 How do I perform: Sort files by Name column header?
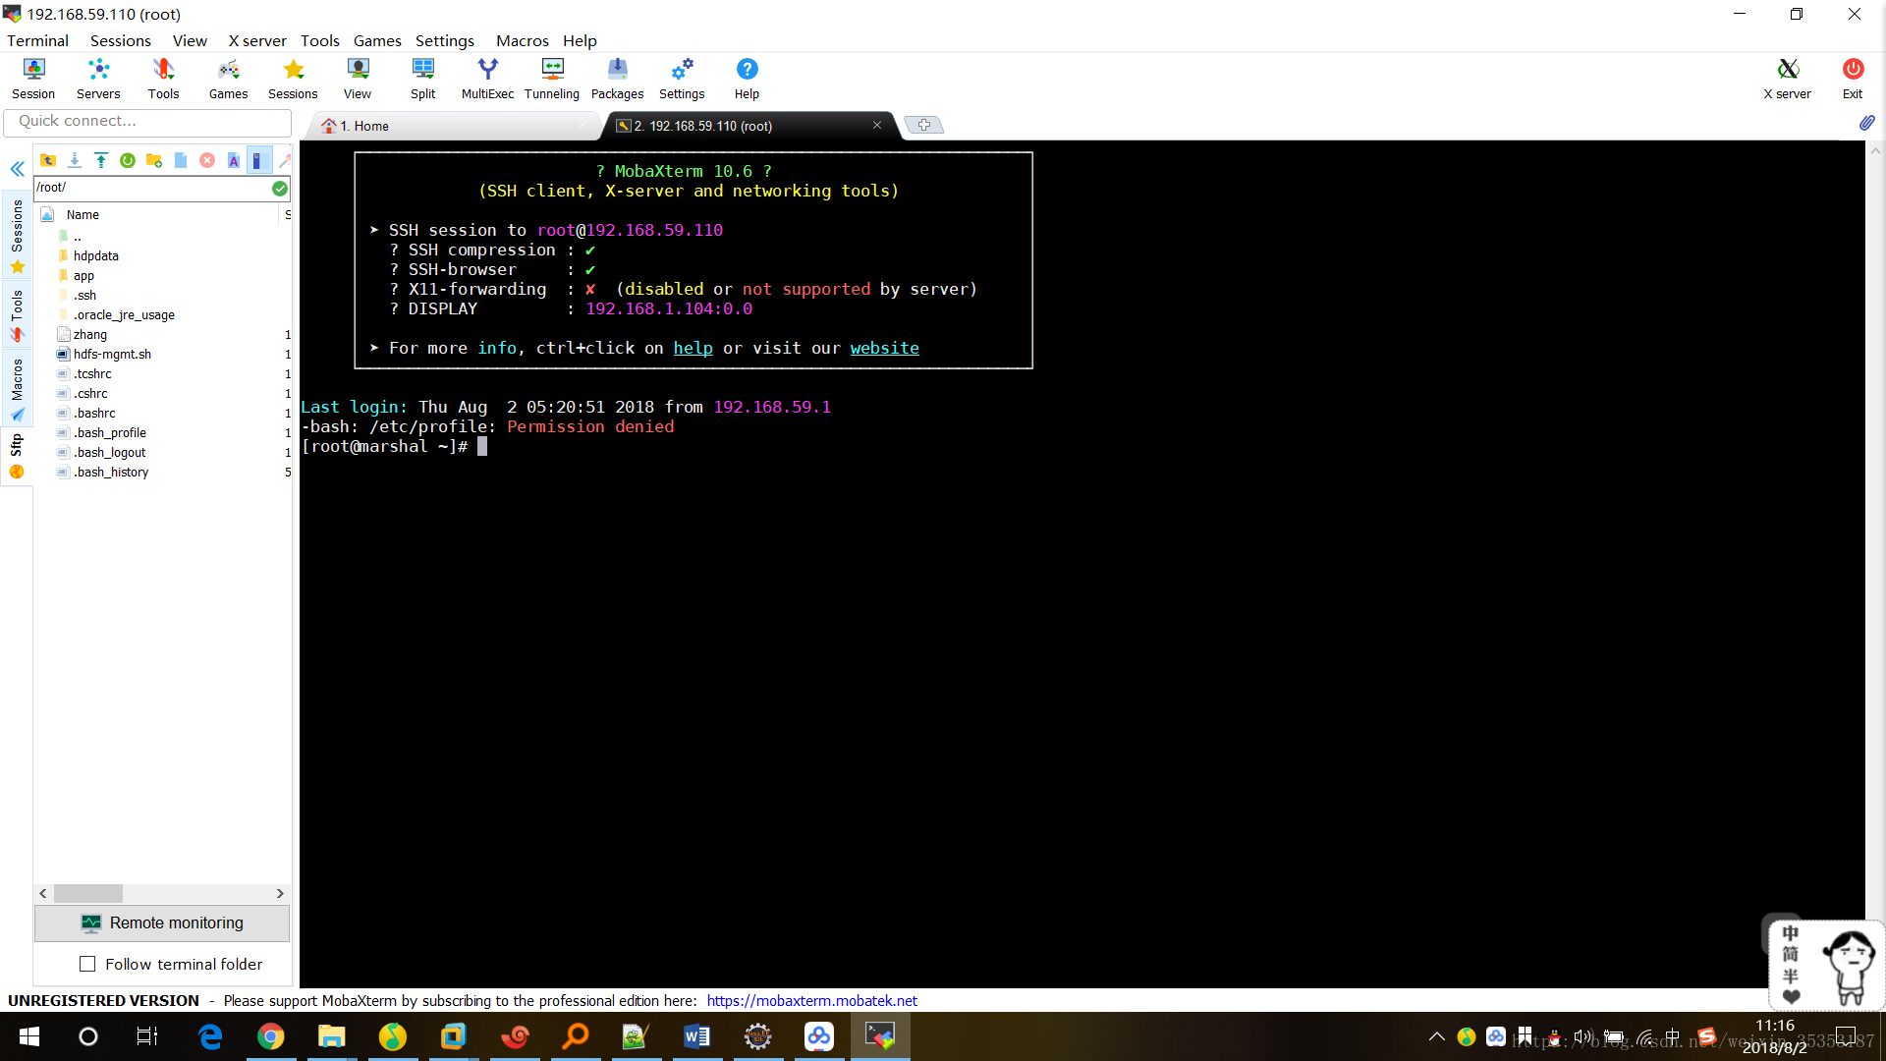click(83, 214)
